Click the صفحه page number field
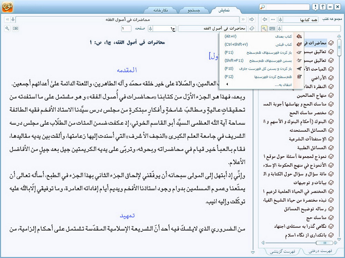Screen dimensions: 345x258 click(126, 28)
